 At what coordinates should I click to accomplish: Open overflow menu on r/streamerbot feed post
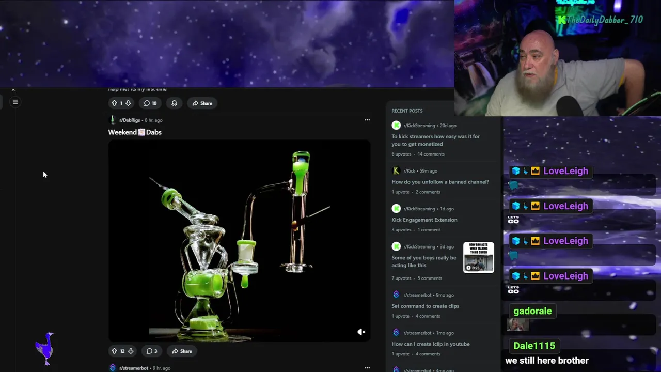pos(367,368)
